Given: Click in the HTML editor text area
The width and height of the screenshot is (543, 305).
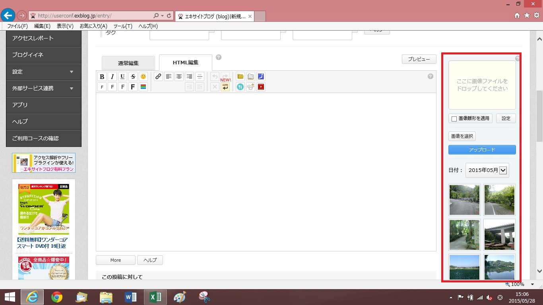Looking at the screenshot, I should click(266, 172).
